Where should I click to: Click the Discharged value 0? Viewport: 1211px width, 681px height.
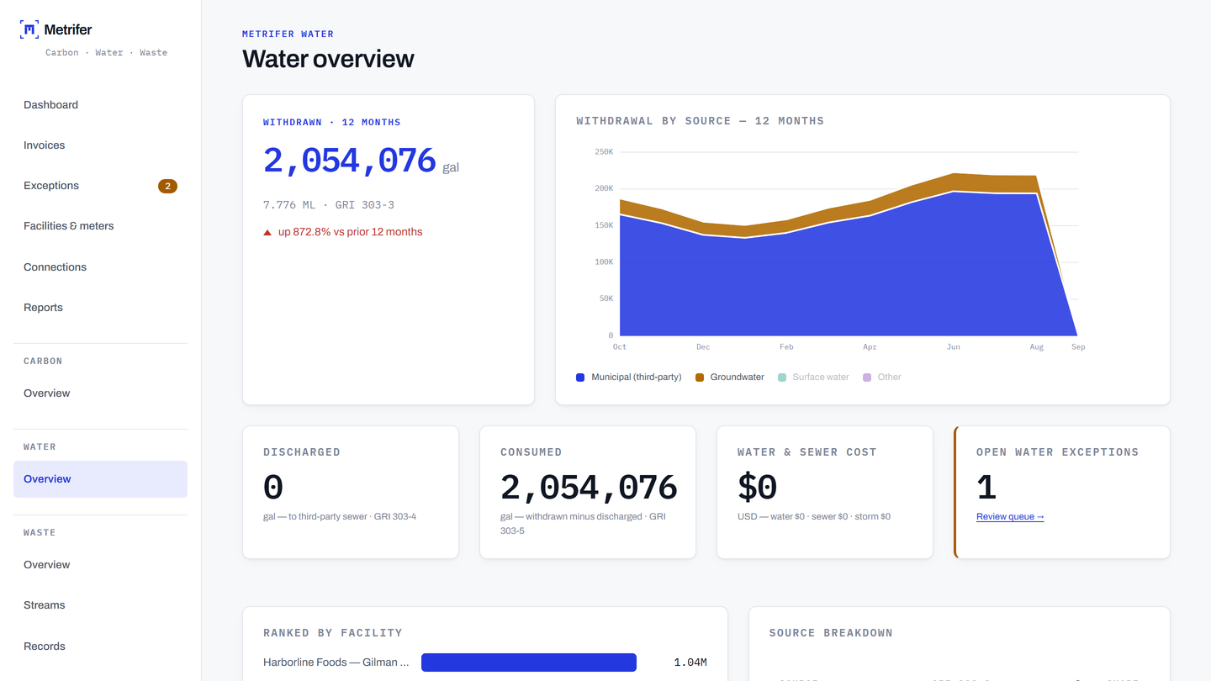(273, 488)
